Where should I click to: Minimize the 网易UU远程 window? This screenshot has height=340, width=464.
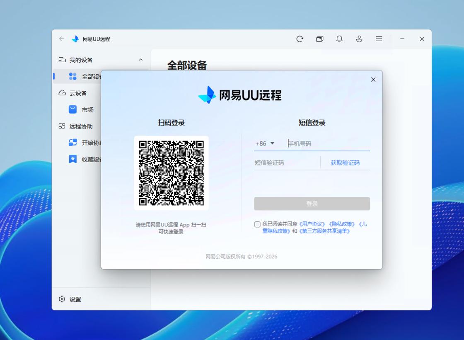pyautogui.click(x=402, y=39)
